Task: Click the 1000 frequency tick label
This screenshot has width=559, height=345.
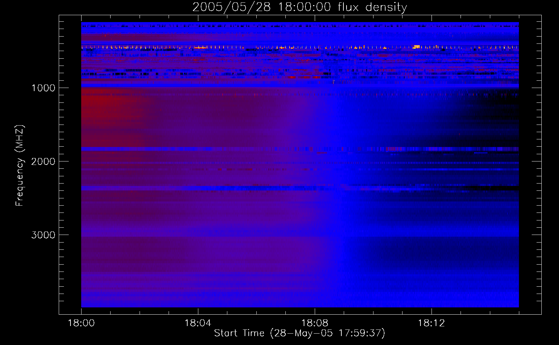Action: (x=43, y=88)
